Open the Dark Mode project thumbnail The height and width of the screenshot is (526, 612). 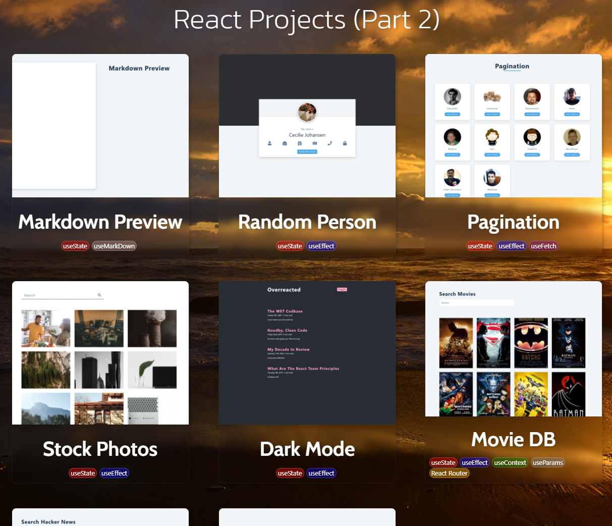pos(307,353)
